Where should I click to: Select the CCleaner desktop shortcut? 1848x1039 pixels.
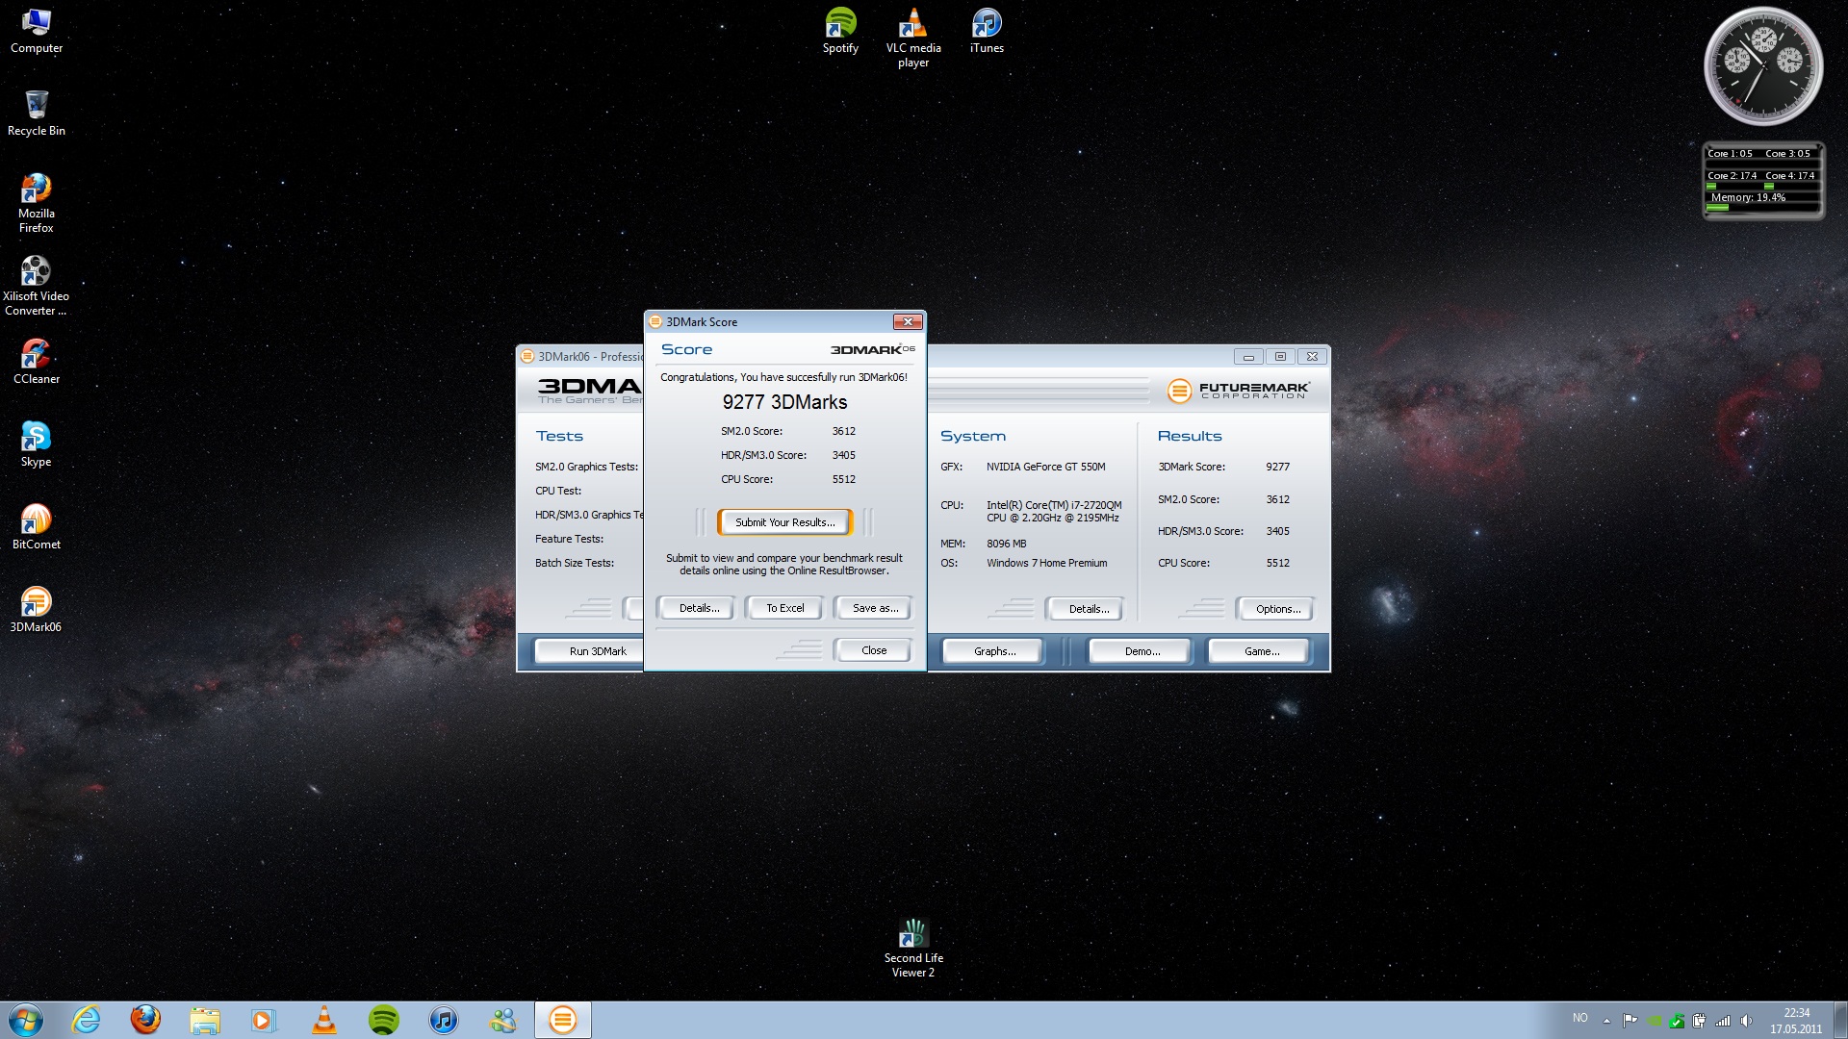click(x=37, y=362)
